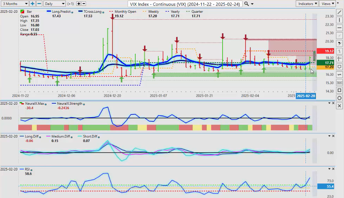Click the 2024-12-20 date axis label
The image size is (344, 198).
tap(112, 95)
